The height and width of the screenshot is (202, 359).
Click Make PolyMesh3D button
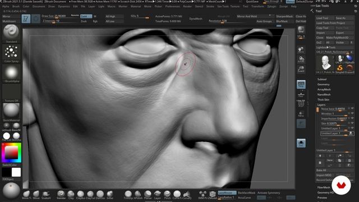(x=339, y=38)
